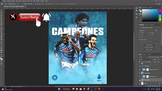
Task: Hide the Diego-Maradona layer
Action: pos(139,73)
